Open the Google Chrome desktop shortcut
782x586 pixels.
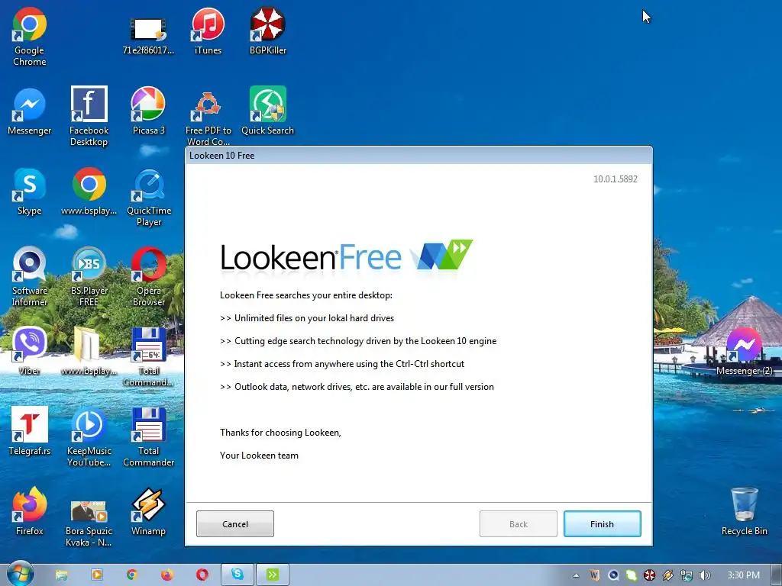point(30,37)
